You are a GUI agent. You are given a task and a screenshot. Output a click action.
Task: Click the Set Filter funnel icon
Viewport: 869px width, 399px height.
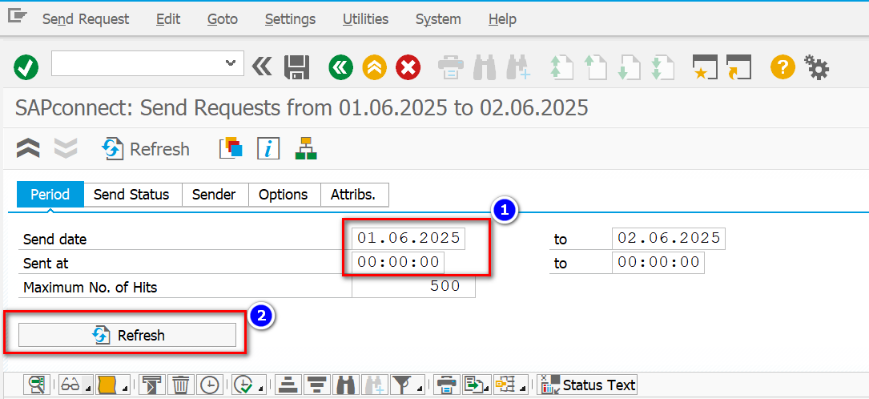pos(400,384)
